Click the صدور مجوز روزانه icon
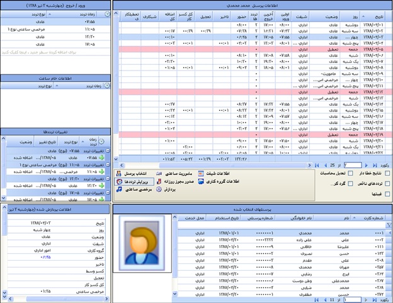Image resolution: width=393 pixels, height=303 pixels. pyautogui.click(x=159, y=181)
